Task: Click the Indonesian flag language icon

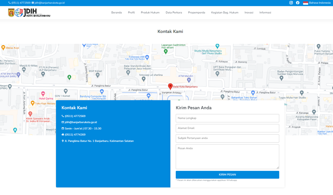Action: click(305, 3)
